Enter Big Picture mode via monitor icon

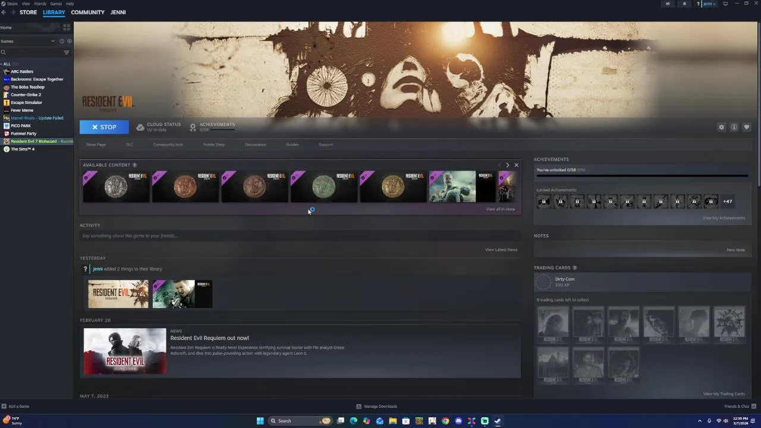point(725,4)
